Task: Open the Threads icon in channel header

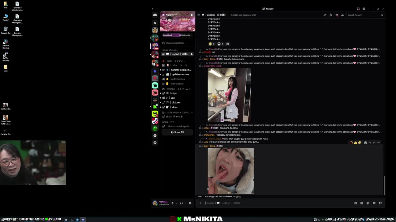Action: 325,15
